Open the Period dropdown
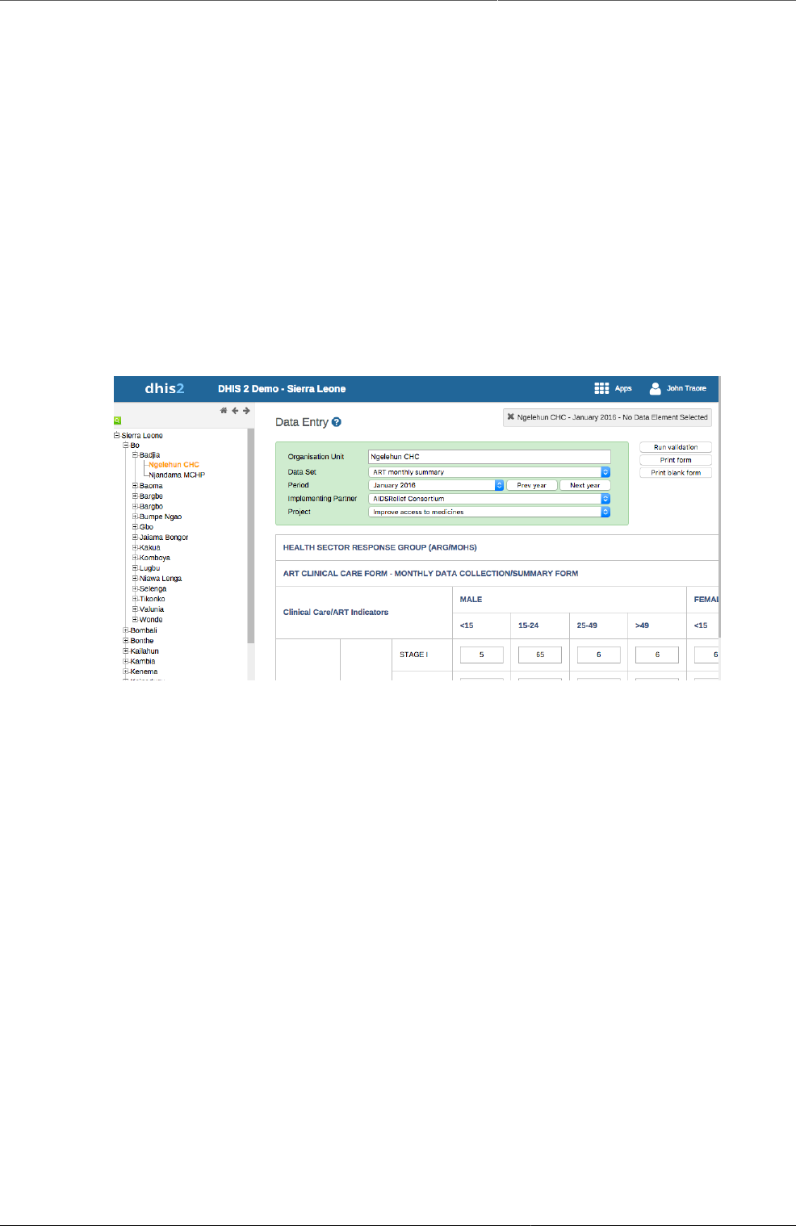Viewport: 796px width, 1226px height. (x=436, y=485)
